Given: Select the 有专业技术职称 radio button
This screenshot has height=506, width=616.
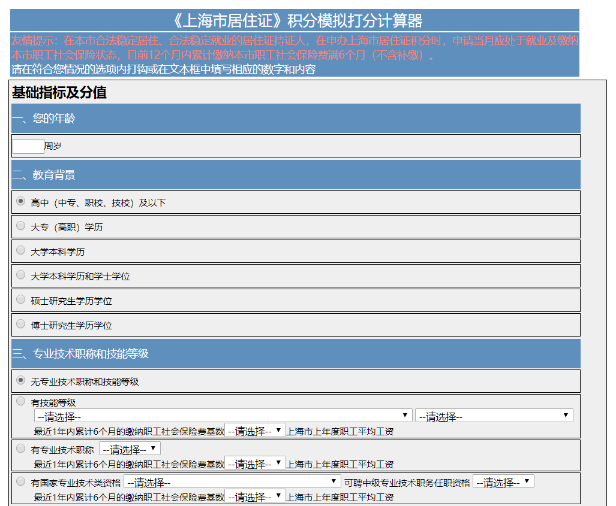Looking at the screenshot, I should point(21,448).
